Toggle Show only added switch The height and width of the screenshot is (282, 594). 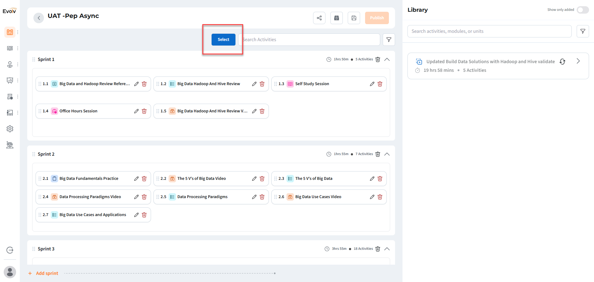point(583,10)
